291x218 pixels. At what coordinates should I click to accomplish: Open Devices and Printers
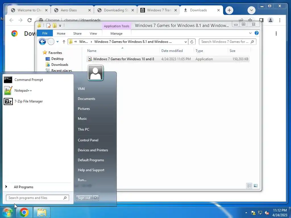[93, 150]
